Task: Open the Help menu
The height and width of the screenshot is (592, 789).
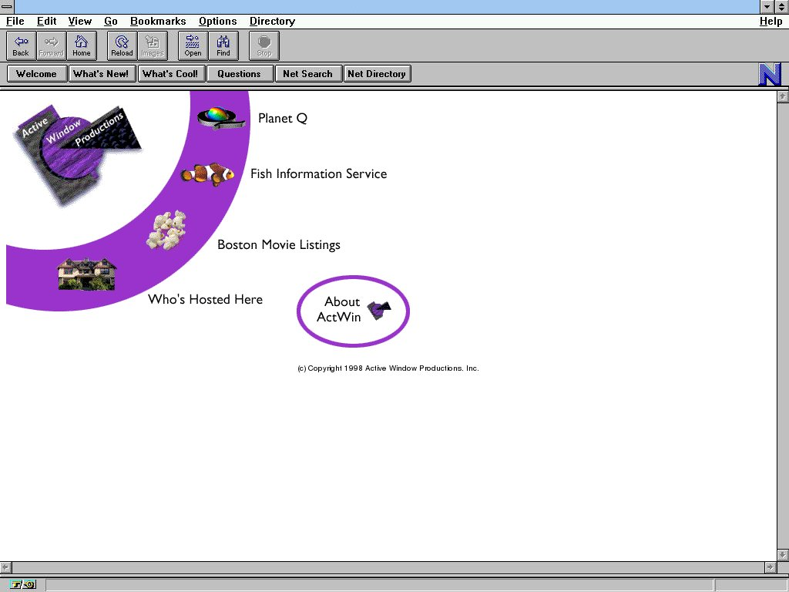Action: (771, 22)
